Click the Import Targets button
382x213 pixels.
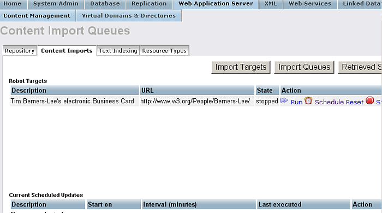[241, 67]
